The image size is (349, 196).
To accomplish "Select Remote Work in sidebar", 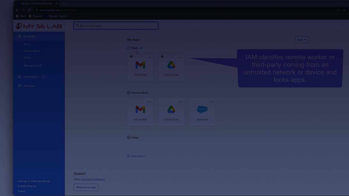I will pos(32,51).
